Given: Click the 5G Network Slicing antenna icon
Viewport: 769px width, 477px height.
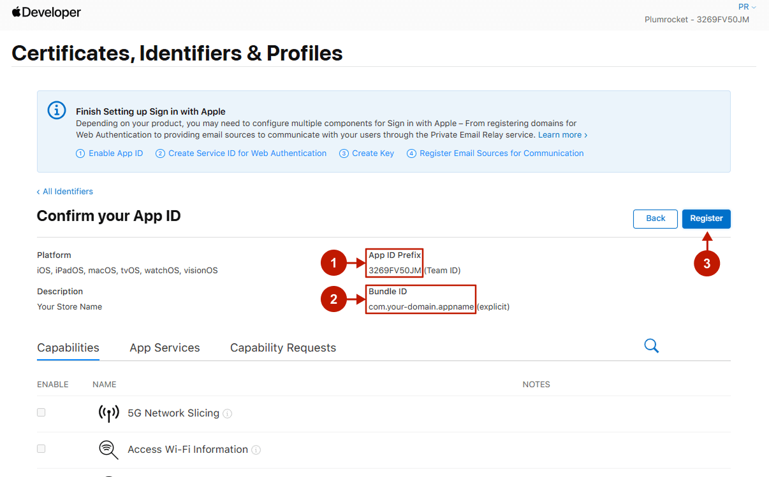Looking at the screenshot, I should [108, 413].
